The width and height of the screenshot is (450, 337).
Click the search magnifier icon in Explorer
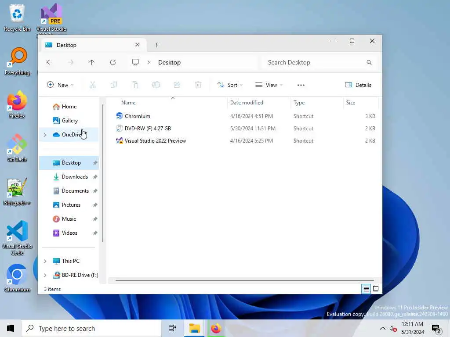point(369,62)
